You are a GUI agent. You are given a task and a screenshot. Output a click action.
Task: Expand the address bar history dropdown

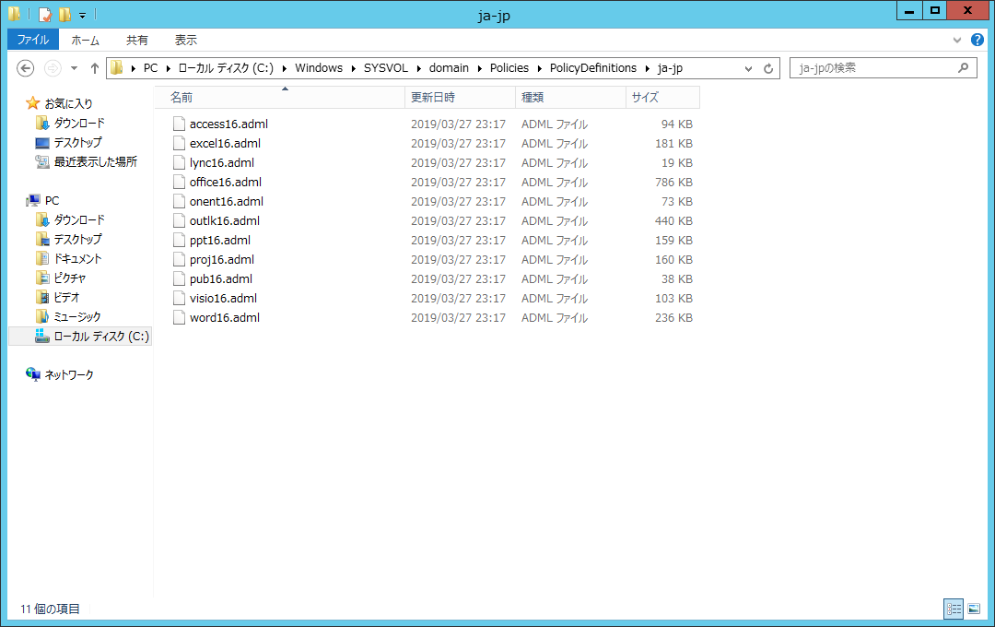[x=749, y=68]
